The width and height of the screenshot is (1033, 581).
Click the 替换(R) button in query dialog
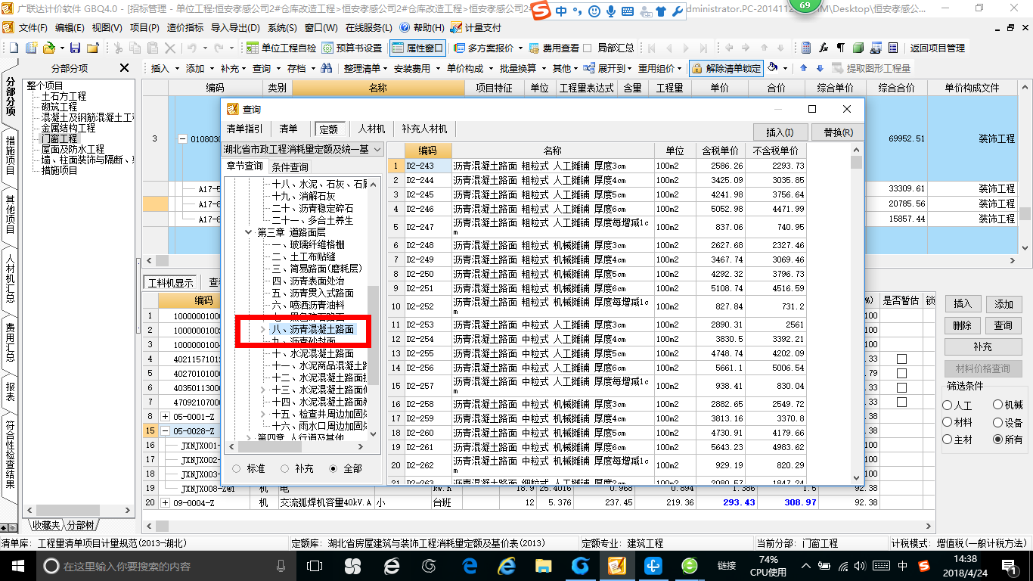(836, 132)
